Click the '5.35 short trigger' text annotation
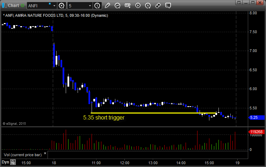The image size is (266, 167). click(104, 117)
